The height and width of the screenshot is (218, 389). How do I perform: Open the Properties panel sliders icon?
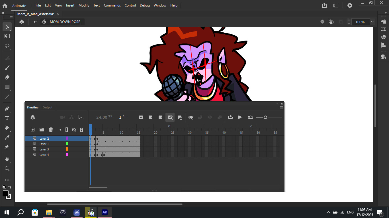pos(383,29)
